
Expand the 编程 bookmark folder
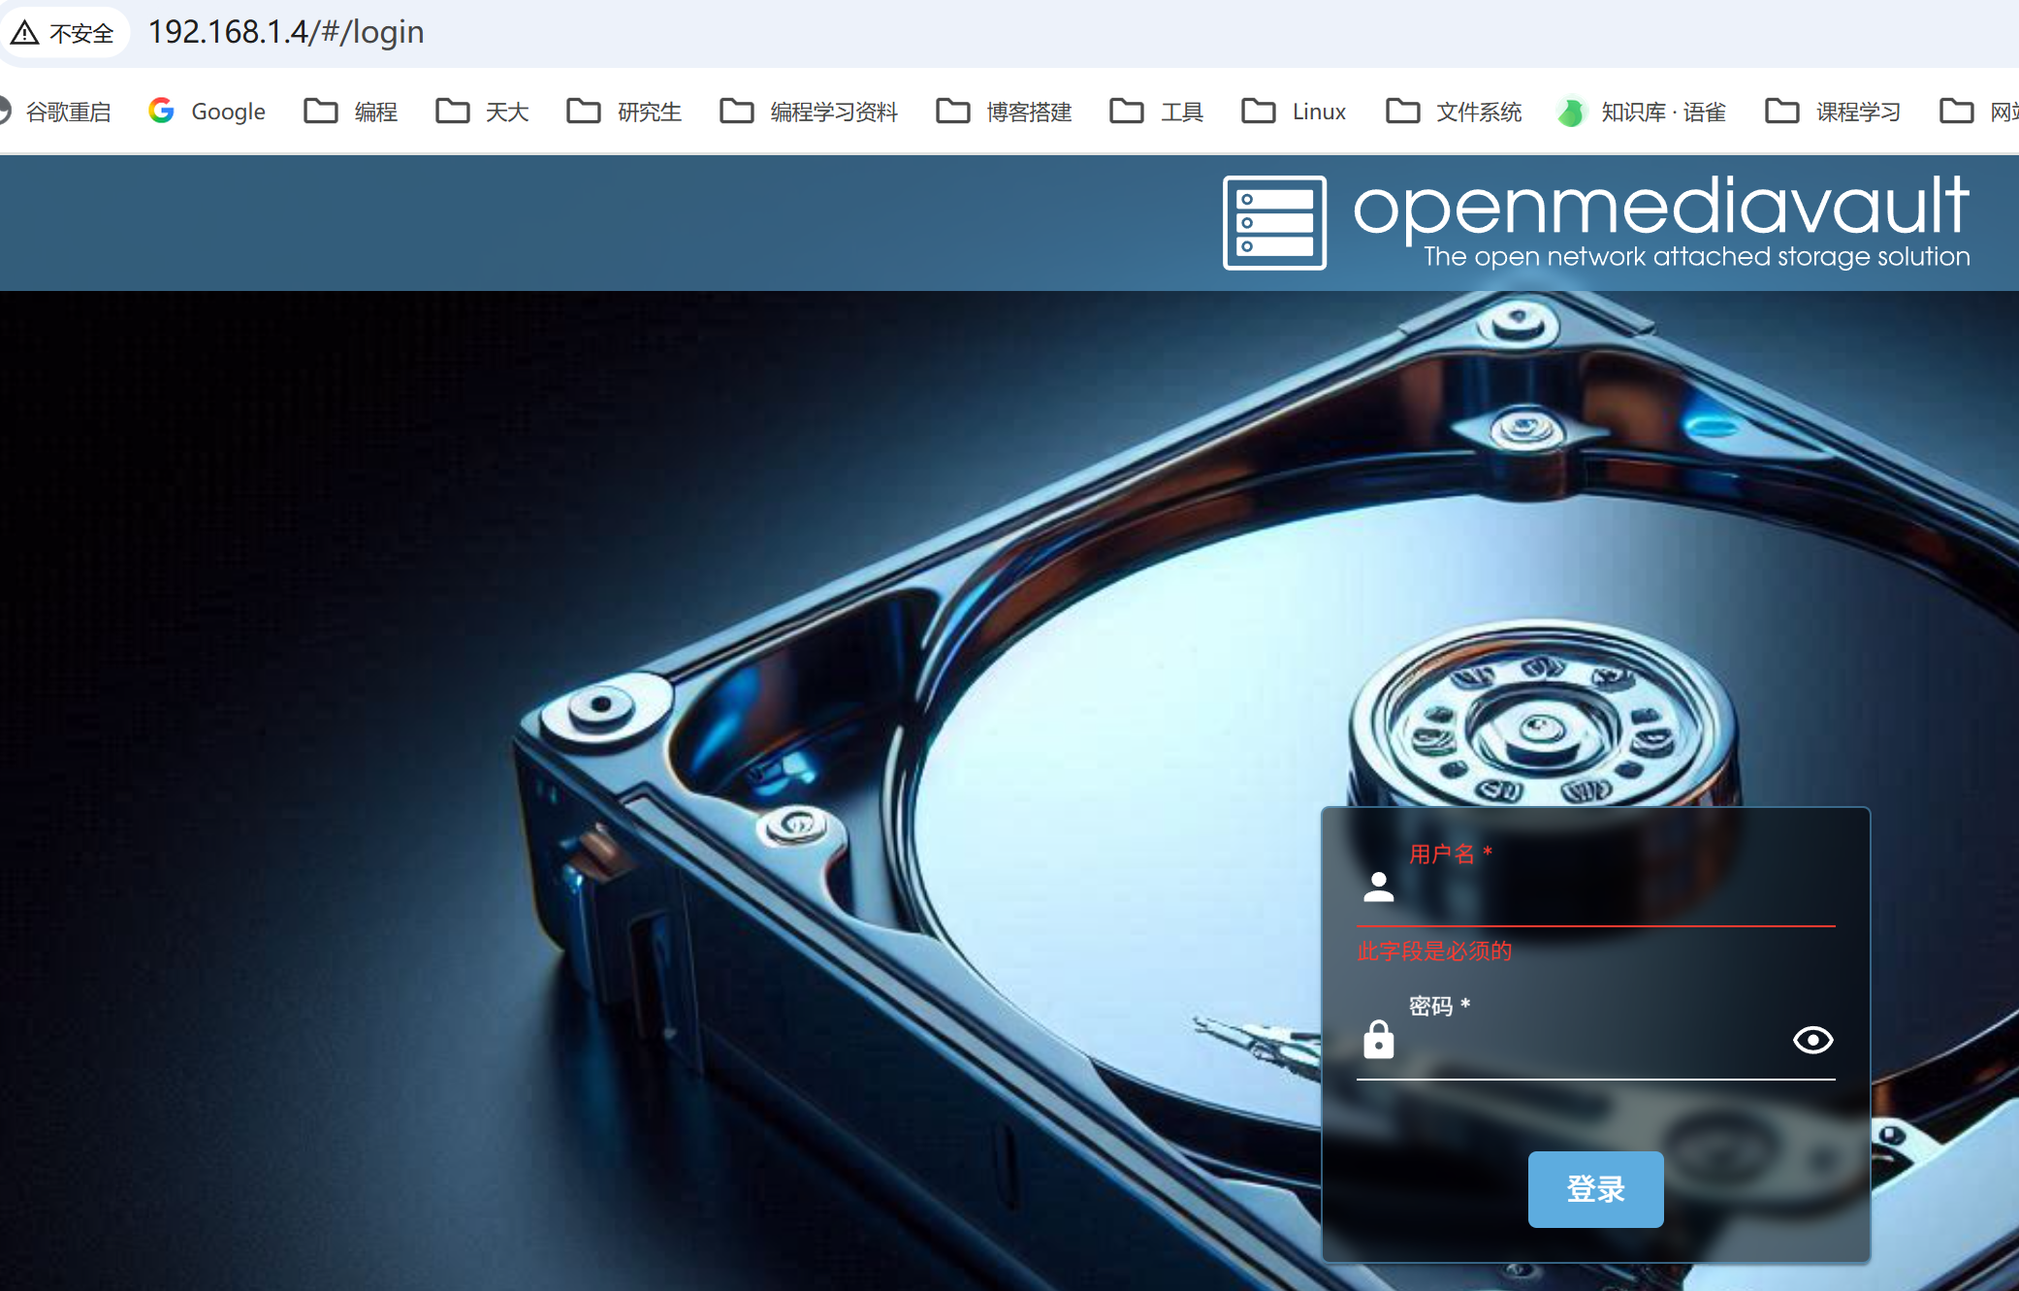(x=351, y=112)
